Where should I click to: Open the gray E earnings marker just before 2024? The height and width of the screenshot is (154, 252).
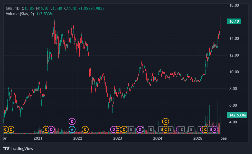[151, 129]
